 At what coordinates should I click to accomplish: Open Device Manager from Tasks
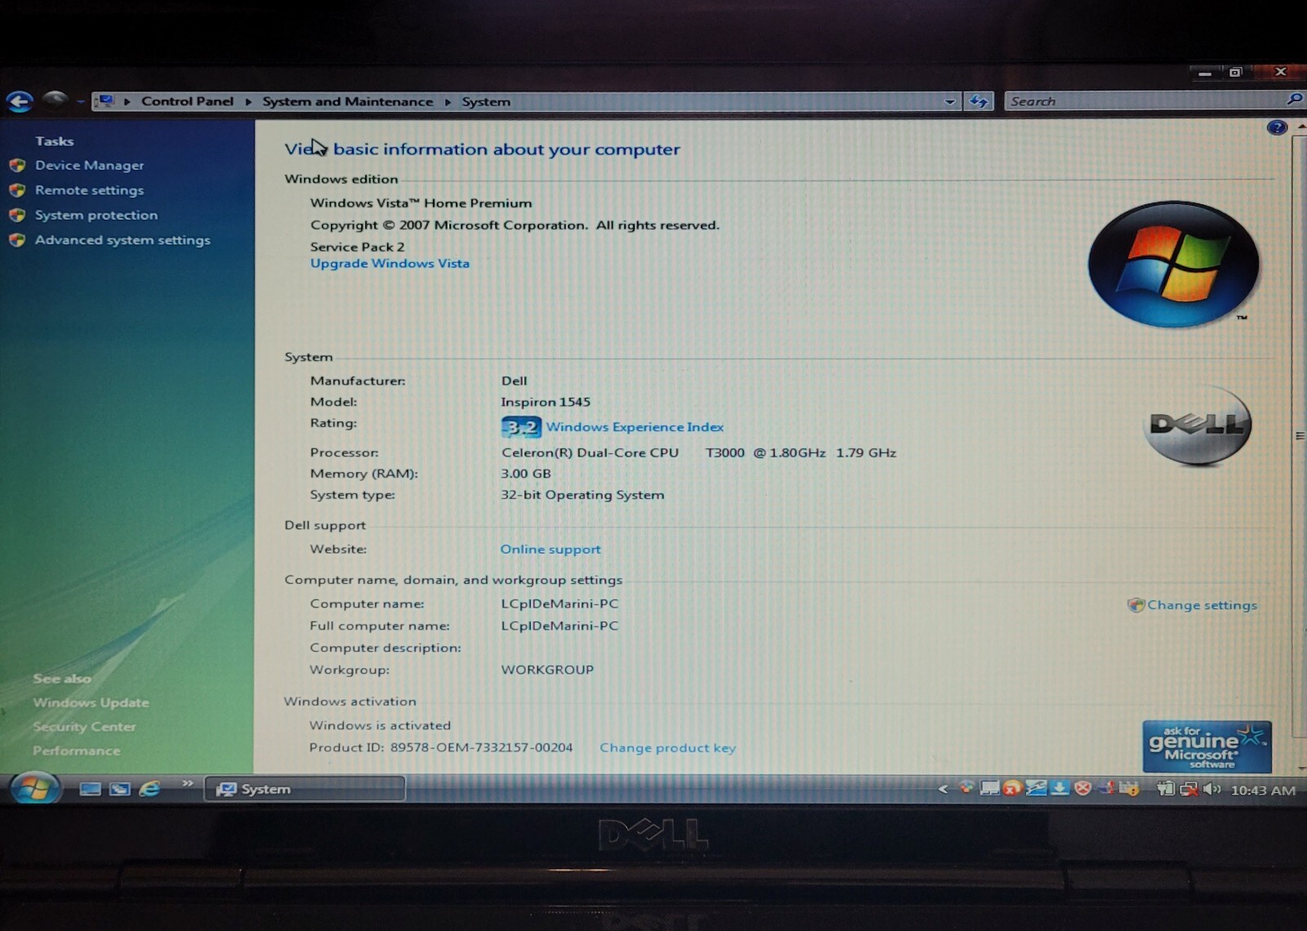click(x=89, y=165)
